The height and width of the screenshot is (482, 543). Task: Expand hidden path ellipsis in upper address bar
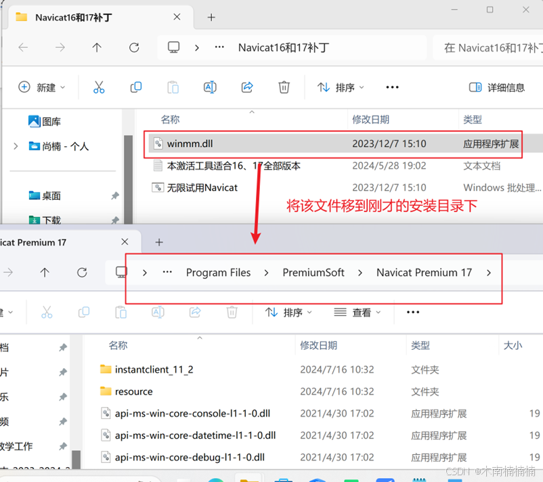point(219,47)
